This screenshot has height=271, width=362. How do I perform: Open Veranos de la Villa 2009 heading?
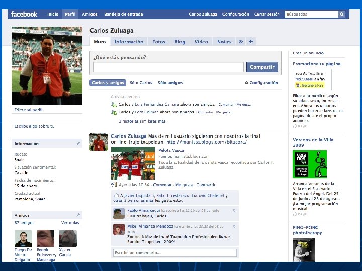(313, 142)
